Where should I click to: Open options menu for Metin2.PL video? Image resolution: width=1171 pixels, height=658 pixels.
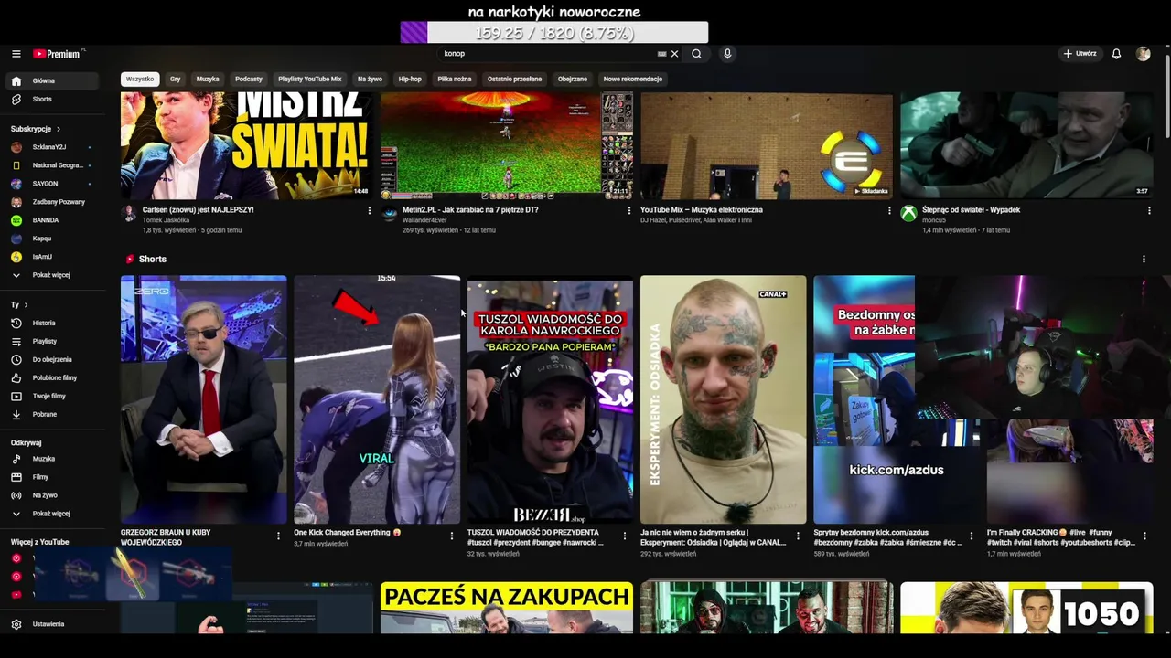pyautogui.click(x=628, y=210)
